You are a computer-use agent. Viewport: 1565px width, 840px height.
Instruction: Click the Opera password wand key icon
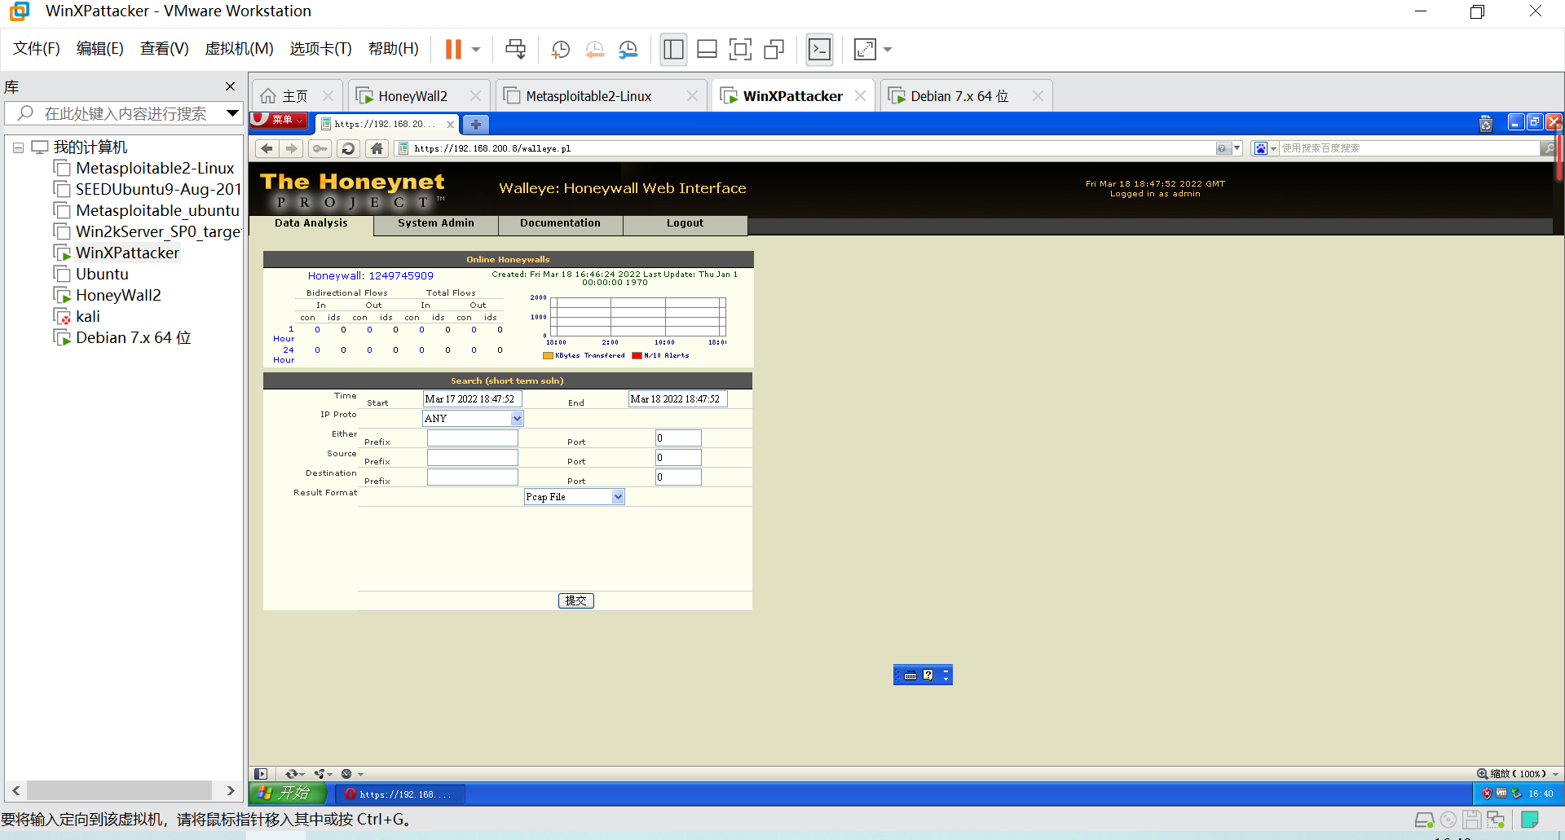[320, 148]
